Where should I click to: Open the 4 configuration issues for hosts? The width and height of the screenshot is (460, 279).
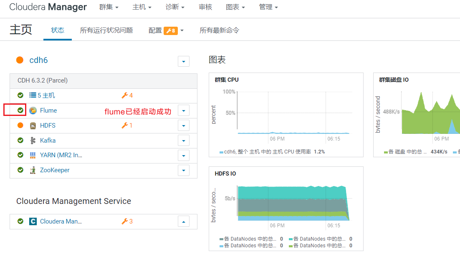click(x=127, y=96)
